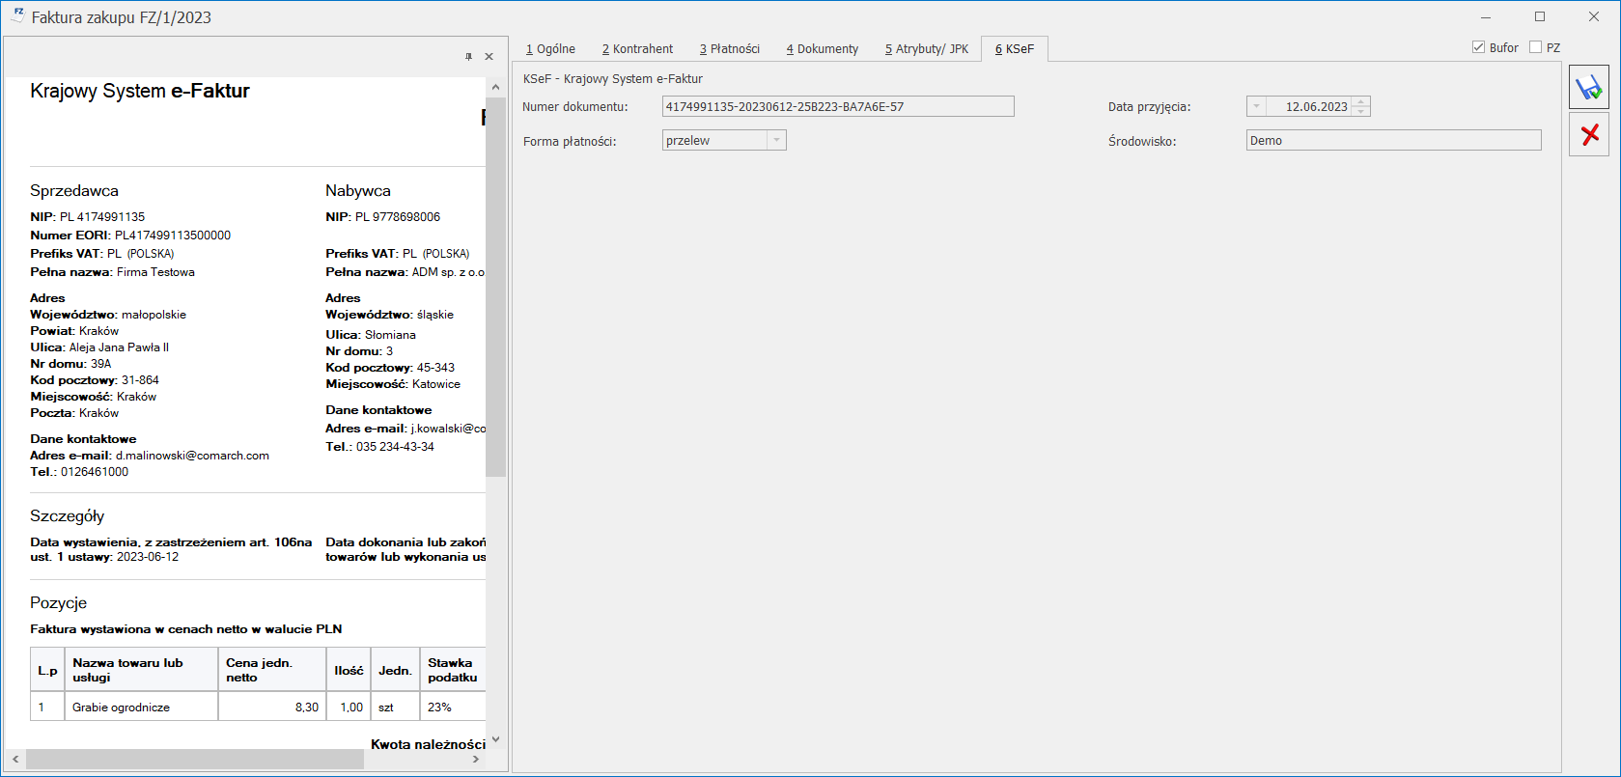Enable the PZ checkbox

click(1535, 47)
